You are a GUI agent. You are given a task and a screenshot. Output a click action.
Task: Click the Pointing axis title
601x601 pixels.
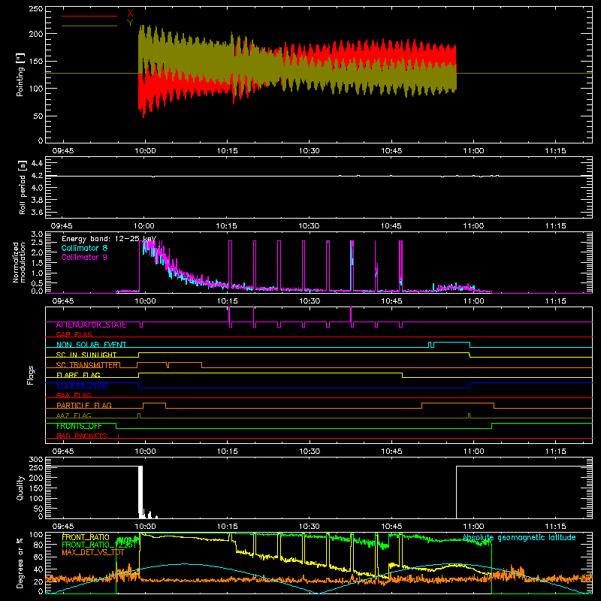20,74
